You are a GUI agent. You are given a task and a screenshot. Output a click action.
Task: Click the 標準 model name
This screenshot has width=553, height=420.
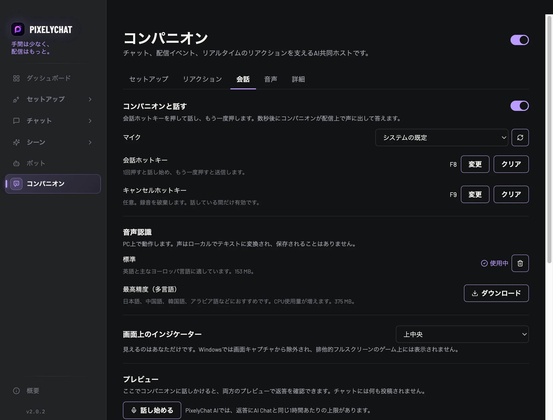(x=129, y=259)
